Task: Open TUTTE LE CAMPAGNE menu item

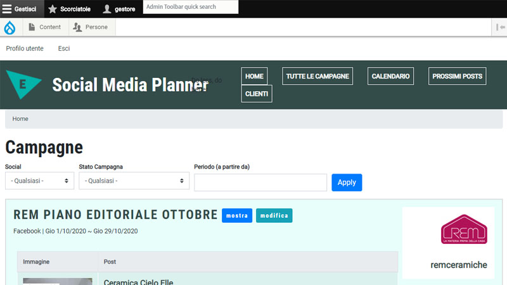Action: click(x=318, y=76)
